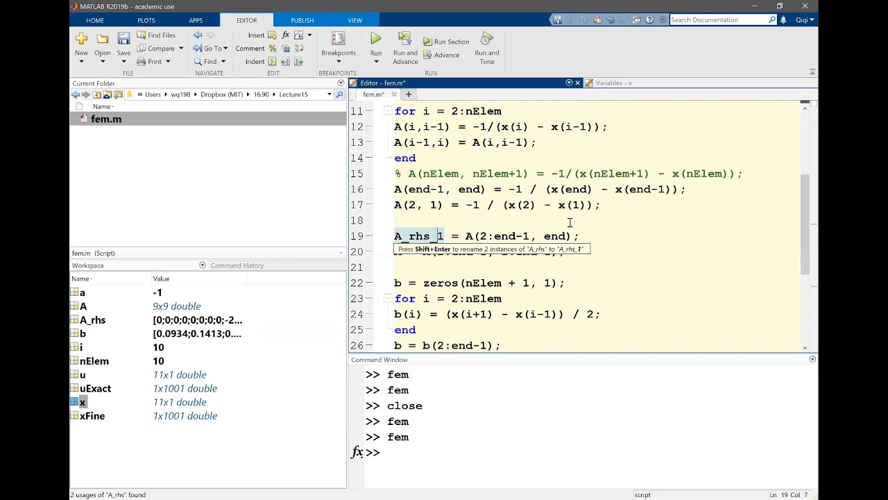The image size is (888, 500).
Task: Click the notifications bell icon
Action: pyautogui.click(x=783, y=20)
